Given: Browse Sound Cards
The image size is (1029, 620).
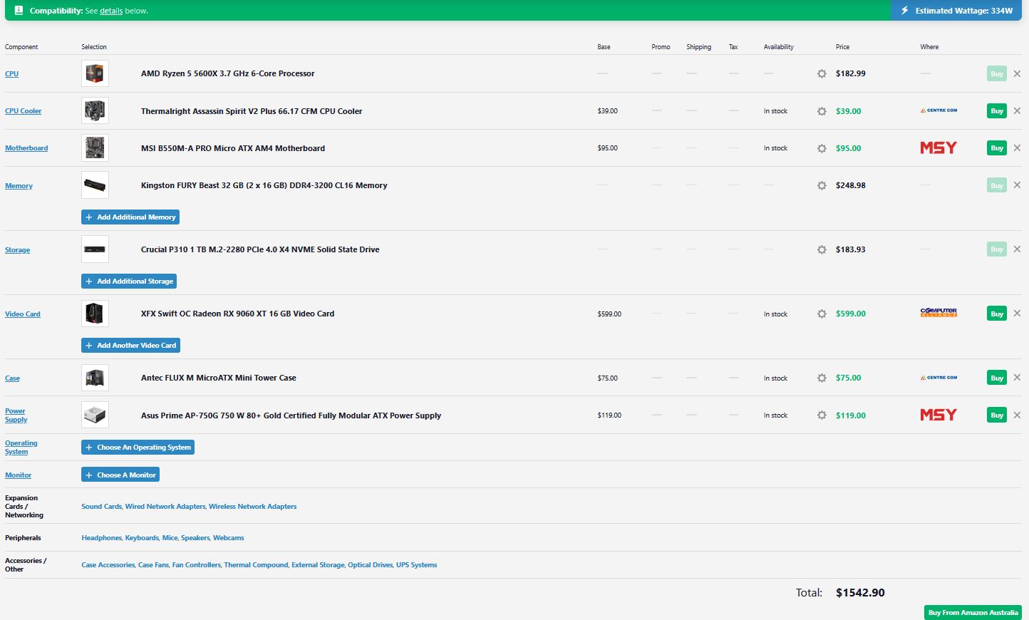Looking at the screenshot, I should (x=102, y=506).
